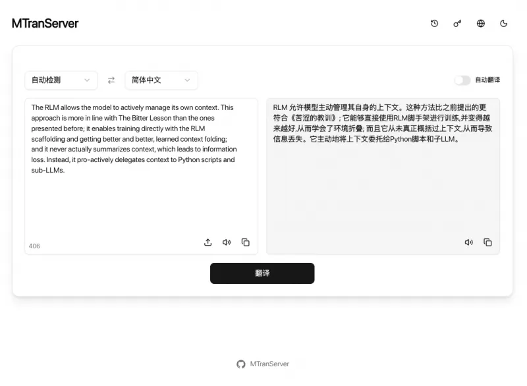Open the translation history icon
This screenshot has width=527, height=386.
pos(434,23)
